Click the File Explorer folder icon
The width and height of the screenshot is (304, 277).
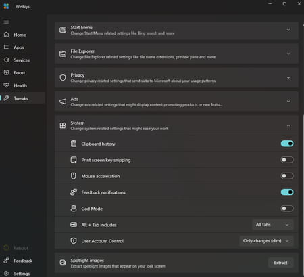click(x=63, y=54)
